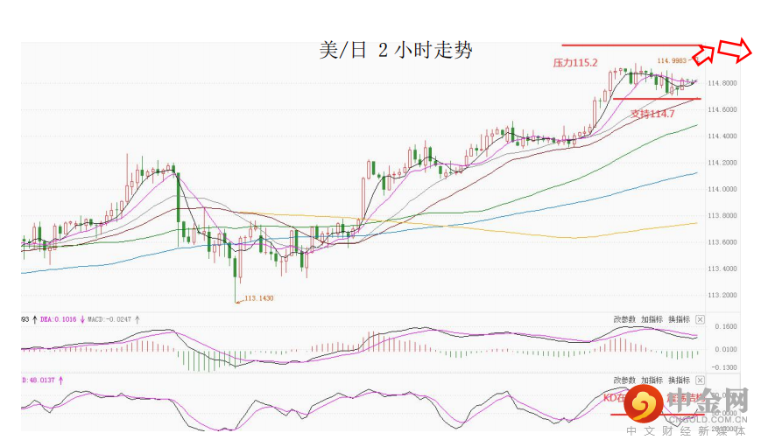This screenshot has height=447, width=761.
Task: Close the MACD indicator panel
Action: (700, 319)
